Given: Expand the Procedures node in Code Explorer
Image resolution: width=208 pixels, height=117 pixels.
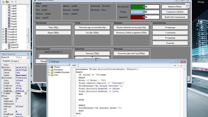Looking at the screenshot, I should pyautogui.click(x=49, y=70).
